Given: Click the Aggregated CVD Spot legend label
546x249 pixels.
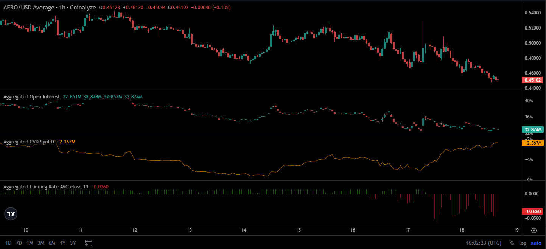Looking at the screenshot, I should click(29, 142).
